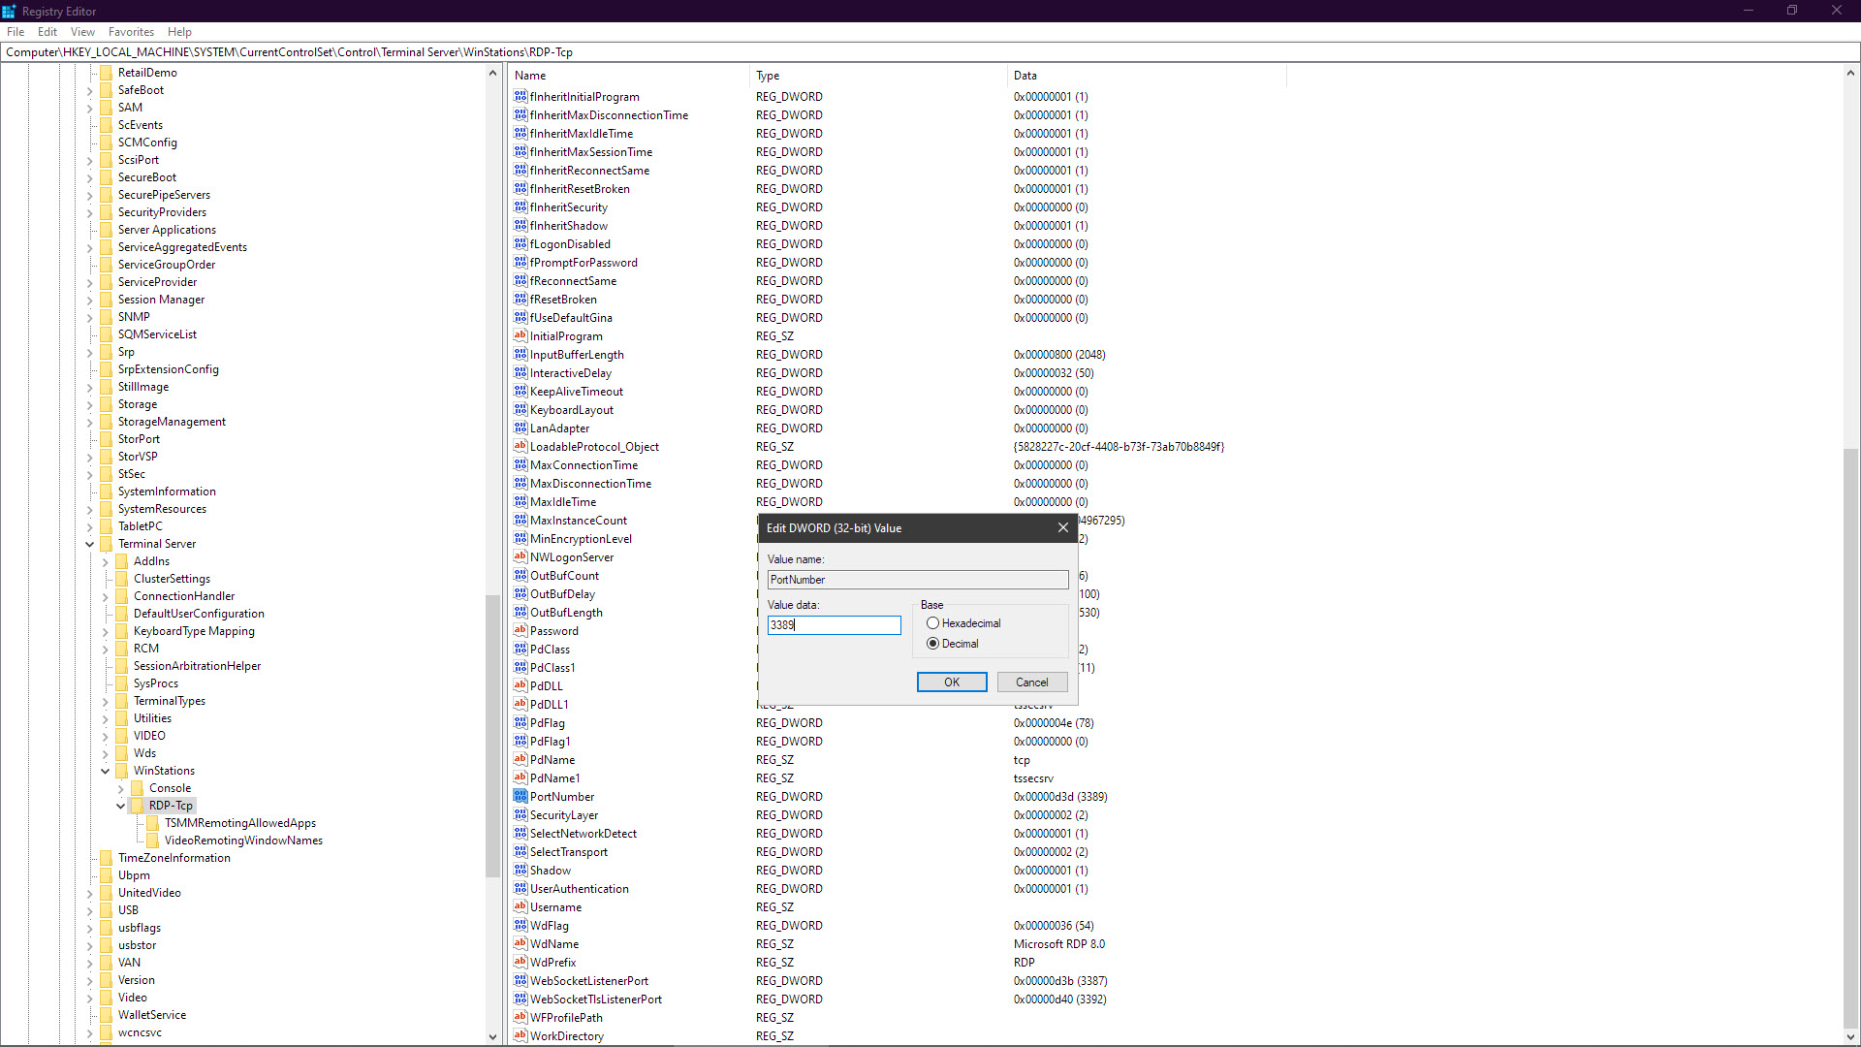Collapse the WinStations tree node
Image resolution: width=1861 pixels, height=1047 pixels.
point(105,771)
